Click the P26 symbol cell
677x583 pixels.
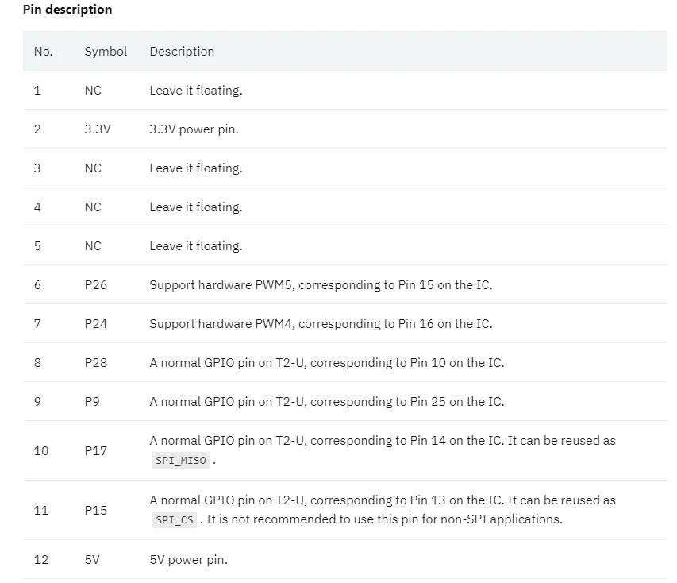[x=96, y=285]
